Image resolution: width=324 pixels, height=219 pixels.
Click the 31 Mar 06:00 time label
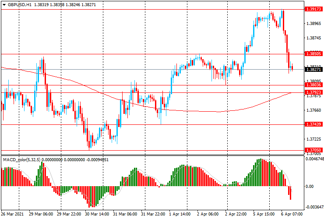tap(125, 214)
